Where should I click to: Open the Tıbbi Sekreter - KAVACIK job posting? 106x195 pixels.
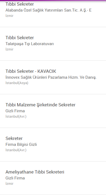pos(53,77)
